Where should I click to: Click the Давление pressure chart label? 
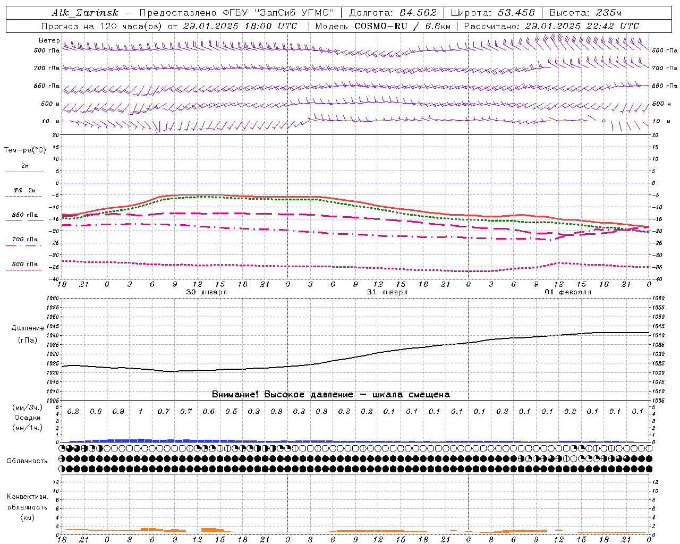28,328
